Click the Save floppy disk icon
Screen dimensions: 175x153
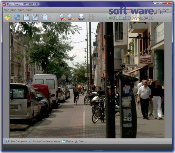click(27, 17)
